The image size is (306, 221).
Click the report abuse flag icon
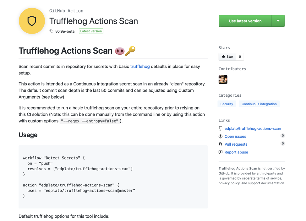[221, 152]
